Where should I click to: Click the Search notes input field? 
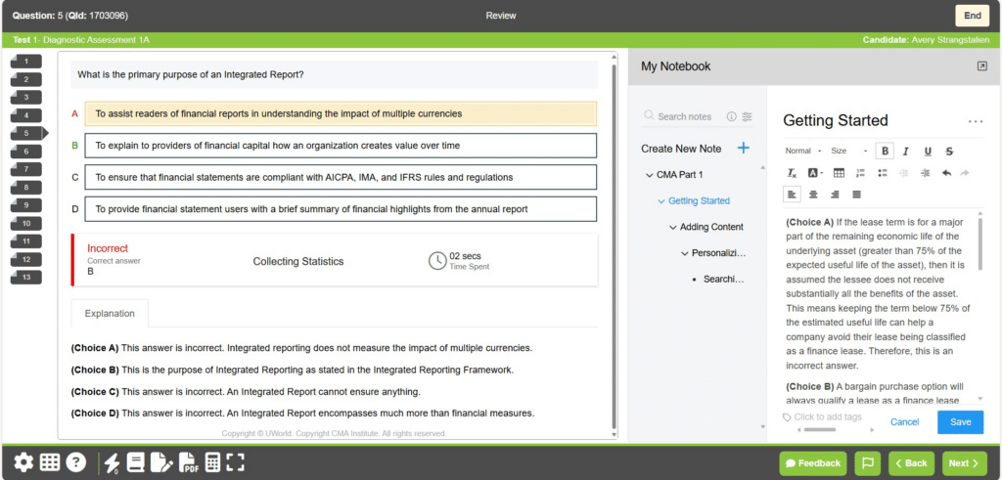tap(684, 116)
